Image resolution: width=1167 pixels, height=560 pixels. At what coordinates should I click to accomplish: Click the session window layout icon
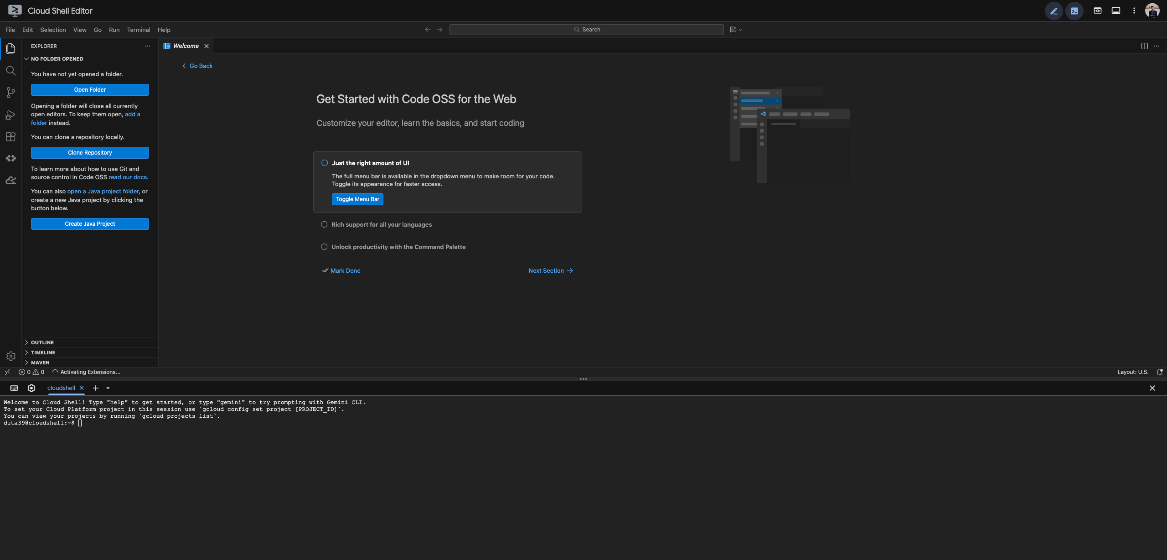tap(1115, 10)
